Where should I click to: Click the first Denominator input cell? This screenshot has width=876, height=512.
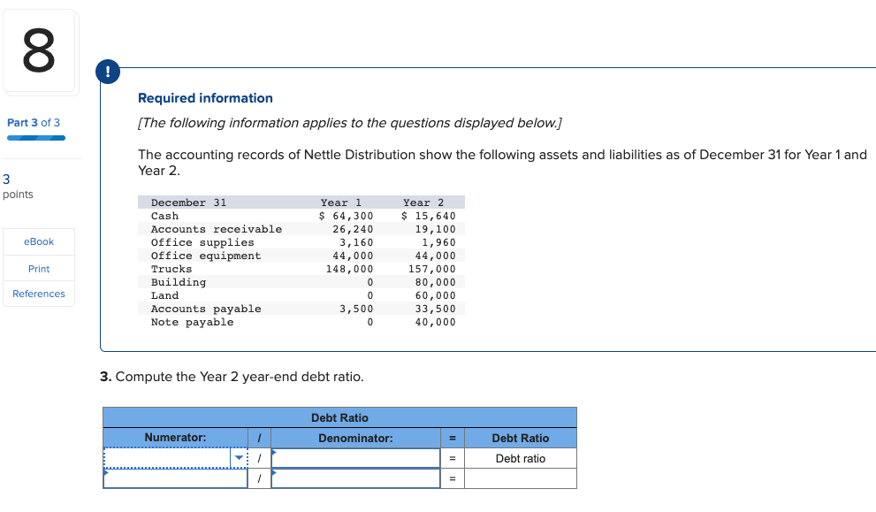coord(355,458)
